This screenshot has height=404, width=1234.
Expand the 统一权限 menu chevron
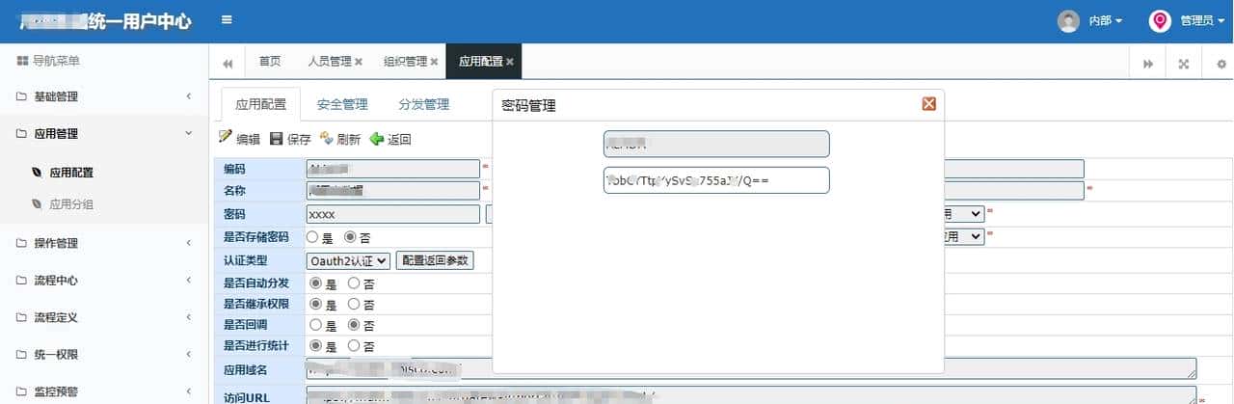tap(189, 355)
